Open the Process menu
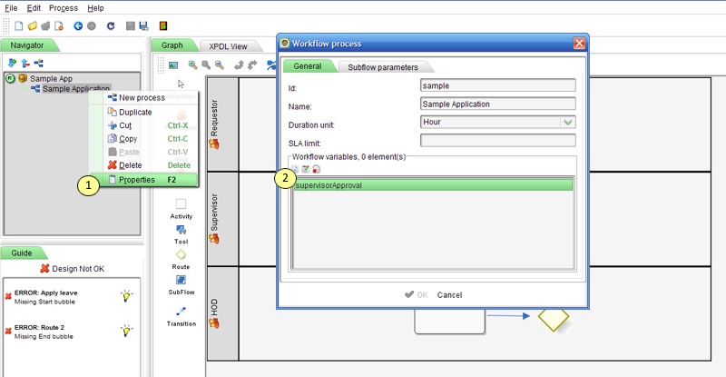 click(x=64, y=7)
